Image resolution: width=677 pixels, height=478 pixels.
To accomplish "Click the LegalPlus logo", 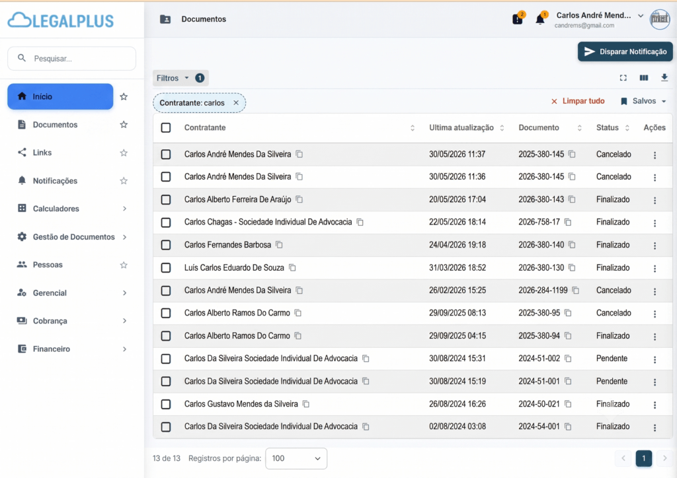I will click(61, 20).
